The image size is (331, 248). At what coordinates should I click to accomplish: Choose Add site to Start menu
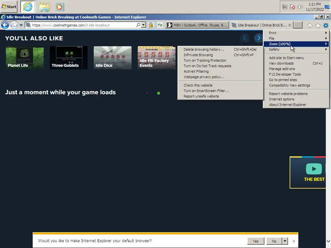[x=296, y=58]
